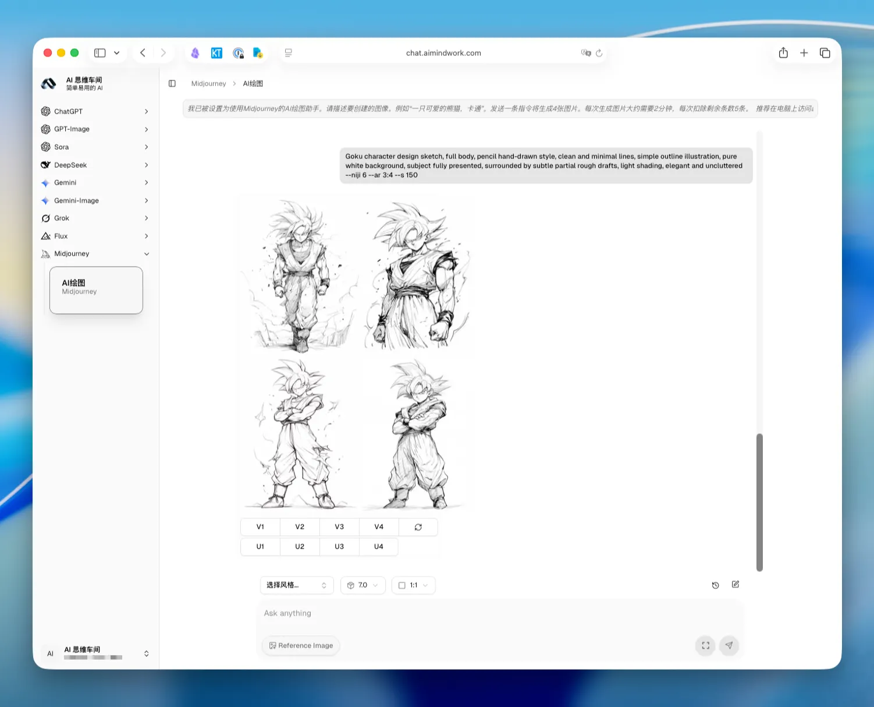Click the Midjourney breadcrumb link
The height and width of the screenshot is (707, 874).
(x=208, y=84)
